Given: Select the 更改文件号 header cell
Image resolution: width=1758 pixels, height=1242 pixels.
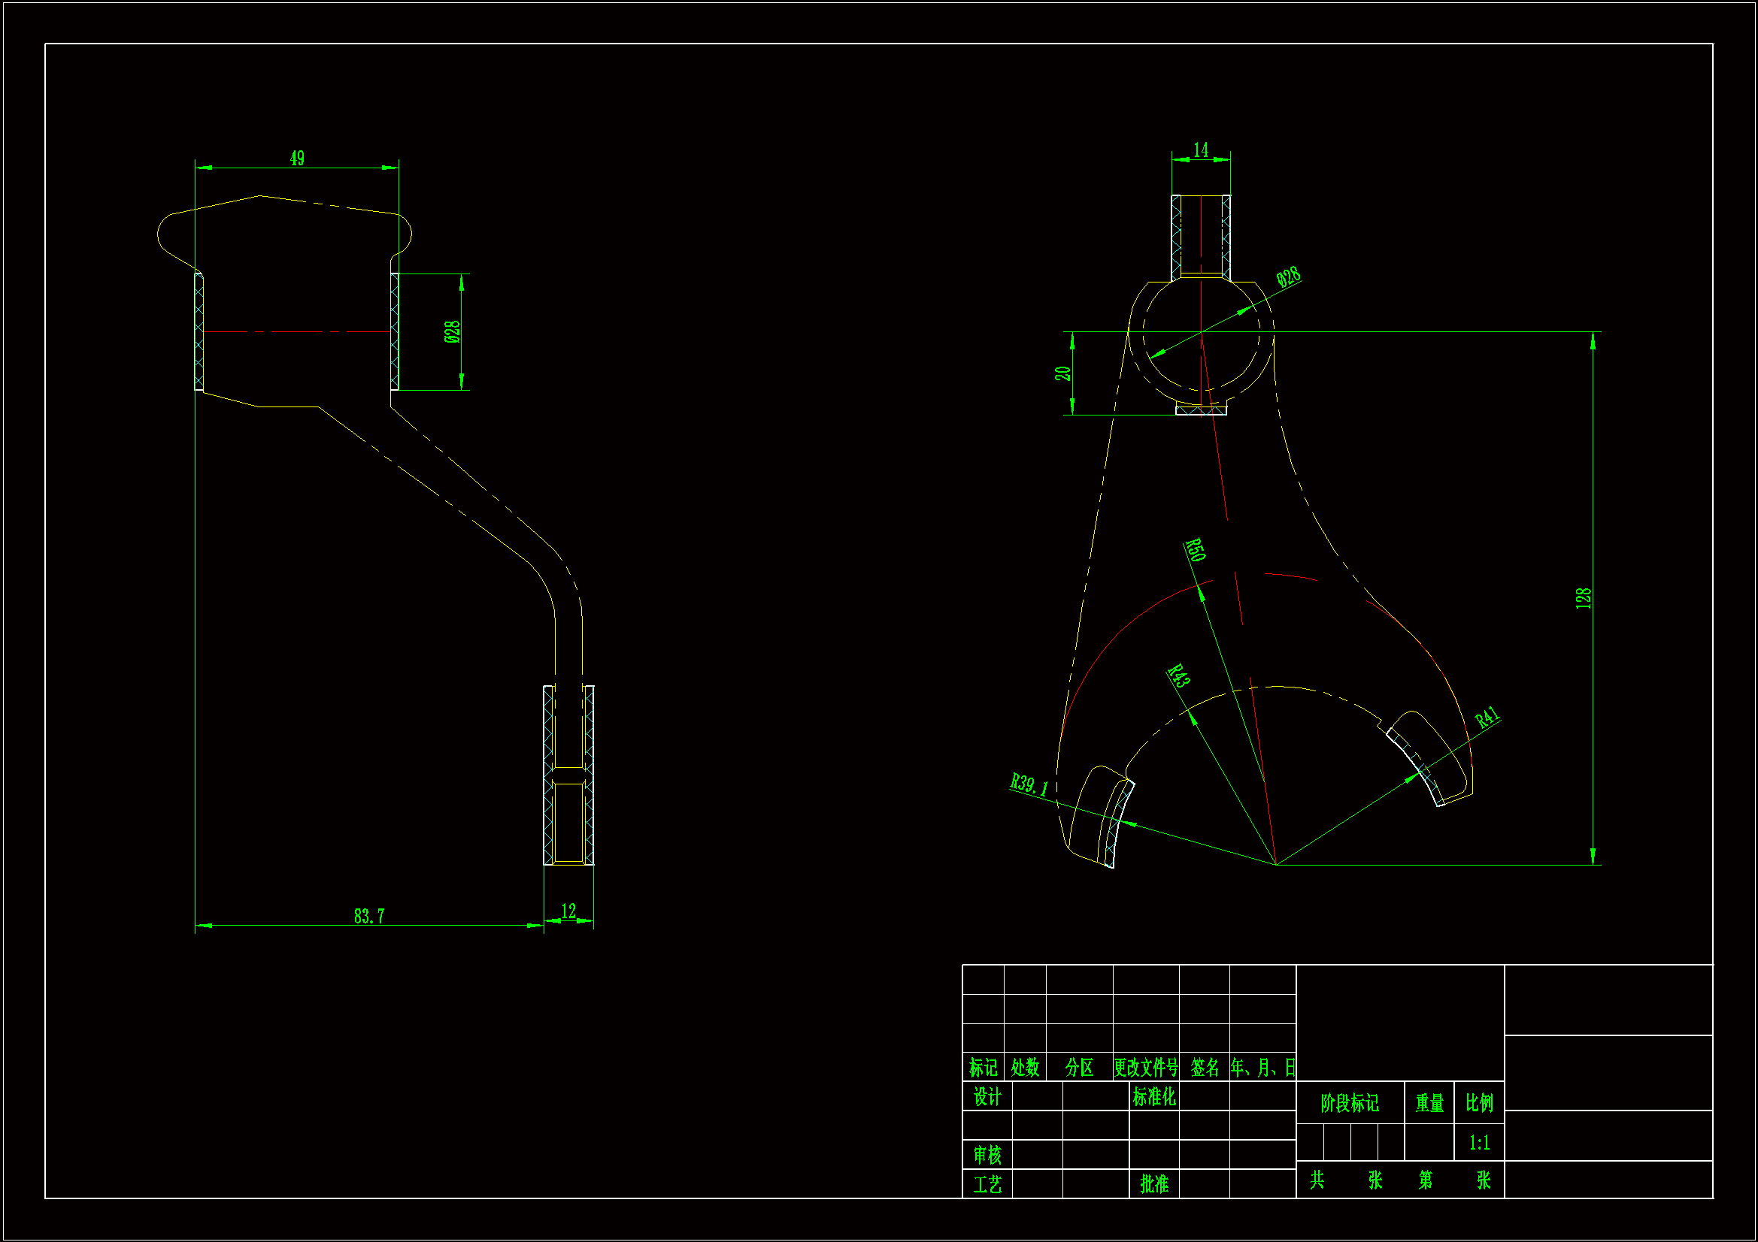Looking at the screenshot, I should point(1145,1068).
